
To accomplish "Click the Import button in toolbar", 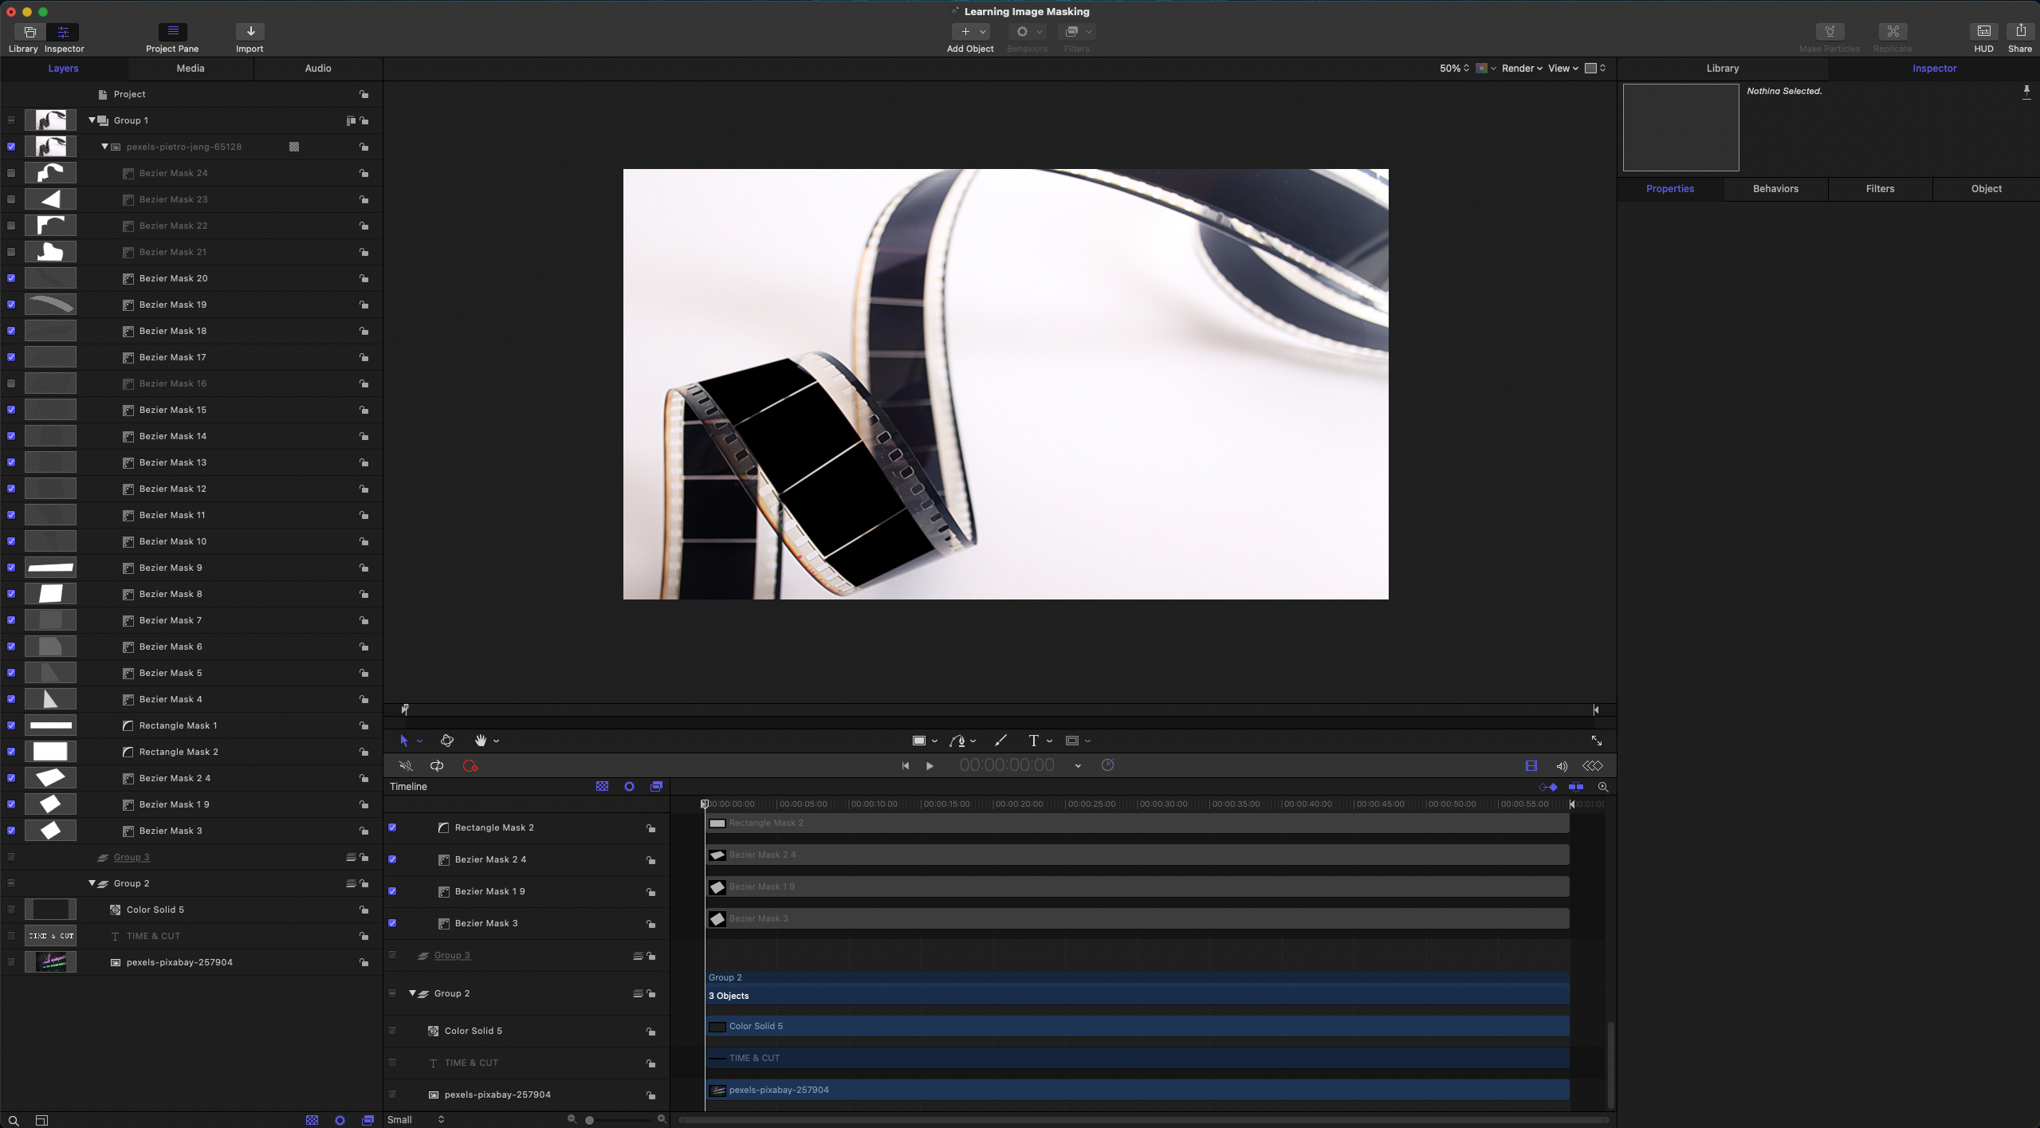I will 250,32.
